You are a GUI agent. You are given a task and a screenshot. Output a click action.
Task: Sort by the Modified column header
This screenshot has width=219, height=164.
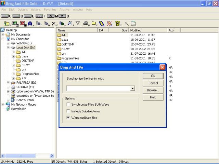(148, 30)
